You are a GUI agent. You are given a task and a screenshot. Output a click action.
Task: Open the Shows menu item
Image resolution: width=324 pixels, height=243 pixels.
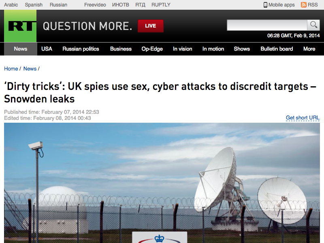pos(242,49)
